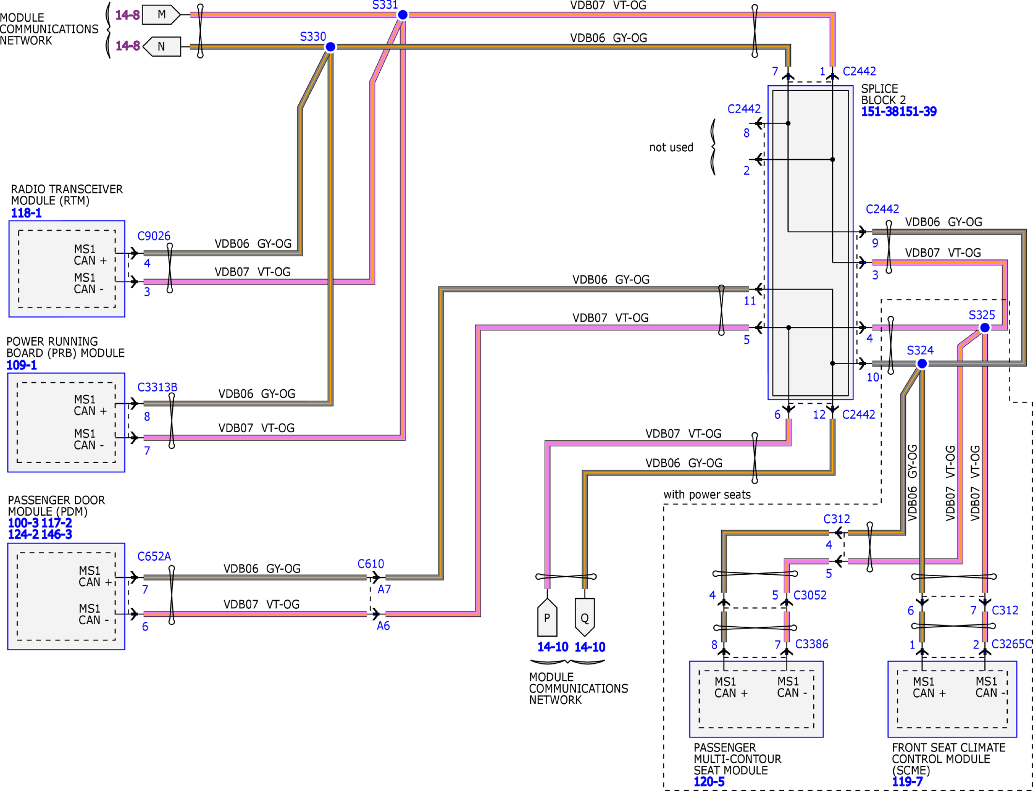This screenshot has width=1033, height=791.
Task: Click the Radio Transceiver Module box
Action: 67,269
